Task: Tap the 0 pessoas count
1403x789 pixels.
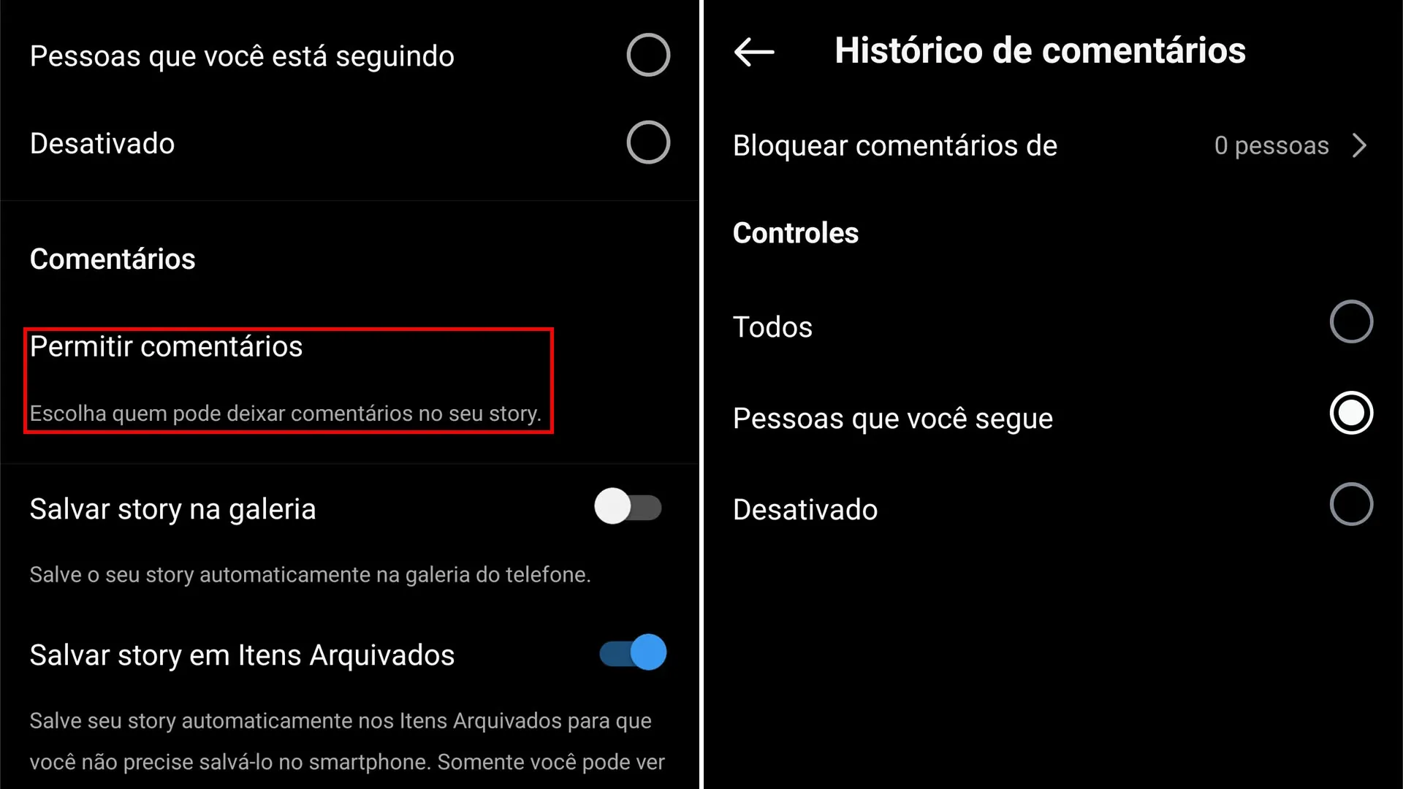Action: (x=1271, y=145)
